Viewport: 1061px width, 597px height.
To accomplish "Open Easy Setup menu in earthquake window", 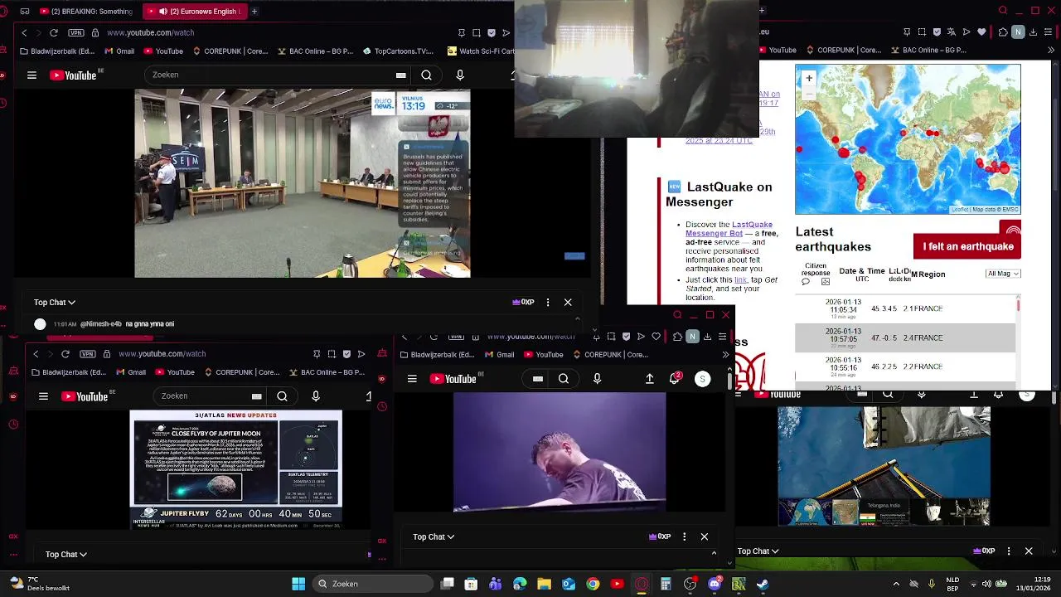I will (x=1049, y=32).
